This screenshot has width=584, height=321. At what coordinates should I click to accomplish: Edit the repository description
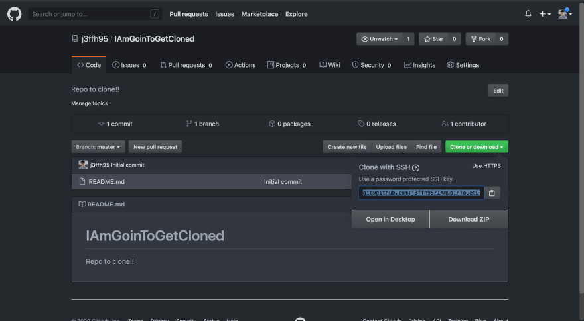(x=498, y=91)
